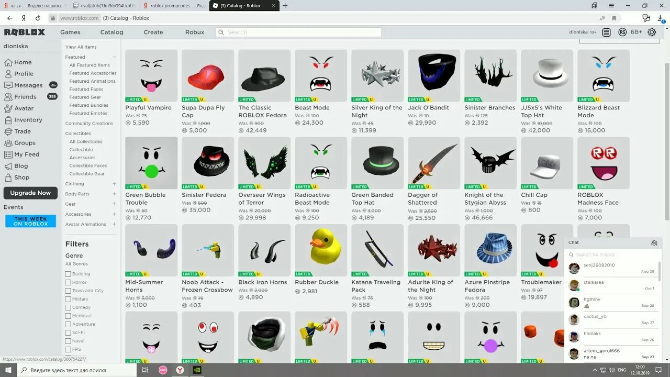The width and height of the screenshot is (670, 377).
Task: Click the Roblox logo
Action: (25, 32)
